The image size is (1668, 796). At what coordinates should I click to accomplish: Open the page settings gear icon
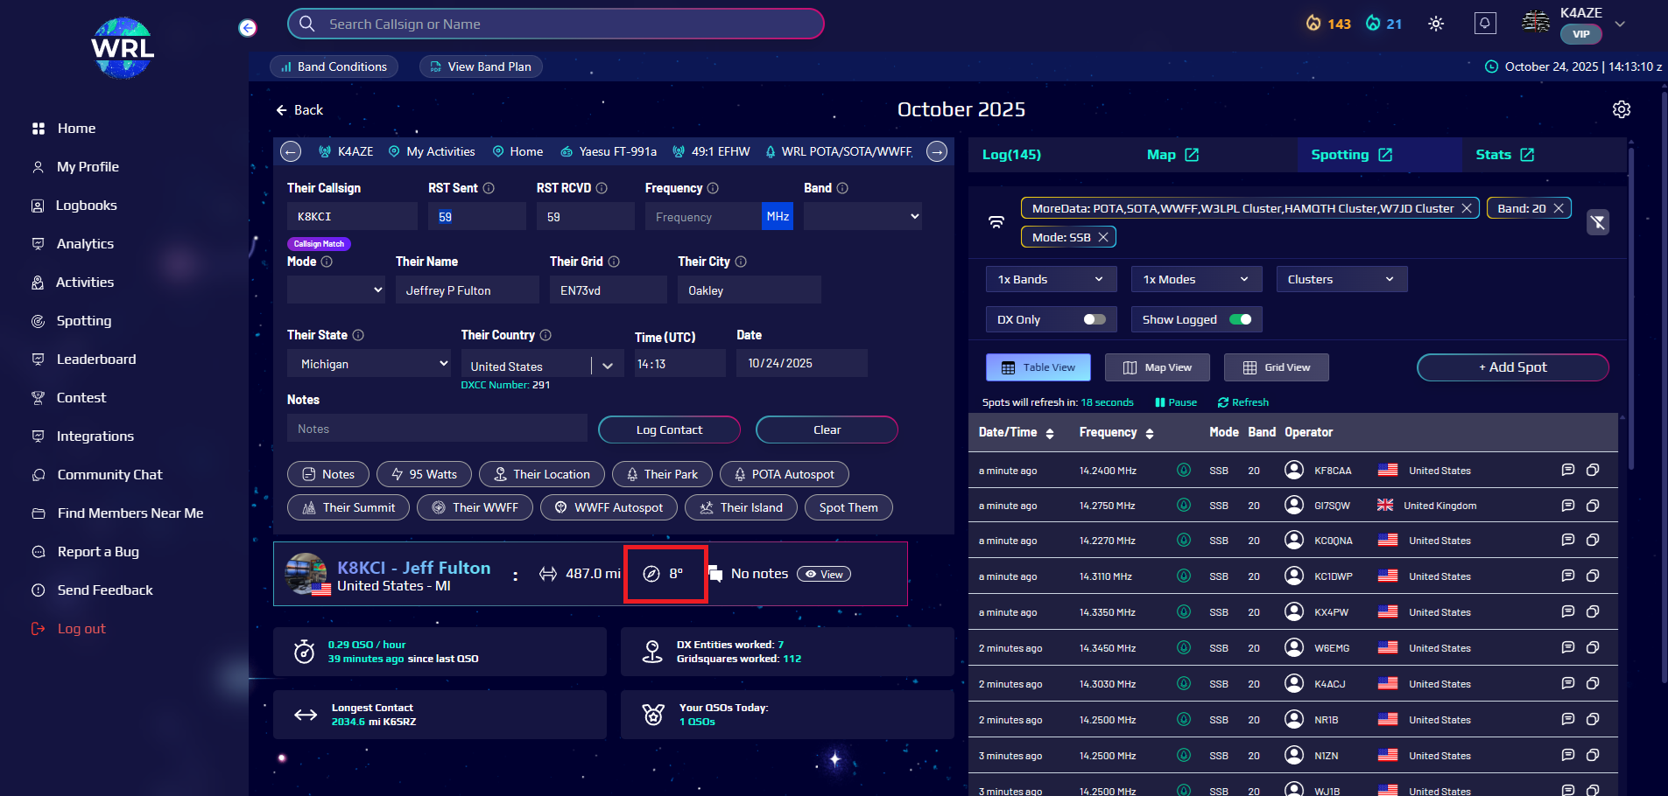point(1622,109)
